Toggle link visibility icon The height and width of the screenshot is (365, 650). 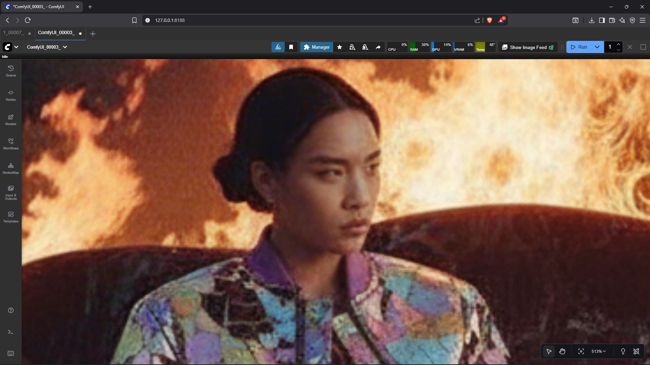(636, 351)
